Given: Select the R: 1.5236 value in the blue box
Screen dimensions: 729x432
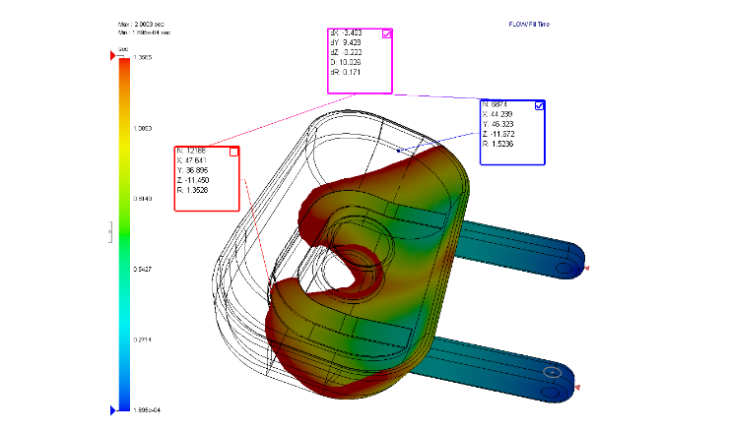Looking at the screenshot, I should click(498, 145).
